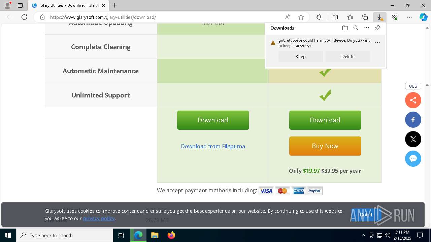Click the $19.97 price text

[x=311, y=171]
